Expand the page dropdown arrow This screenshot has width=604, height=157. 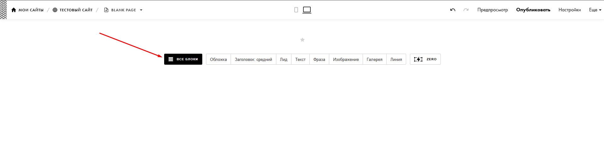point(141,10)
